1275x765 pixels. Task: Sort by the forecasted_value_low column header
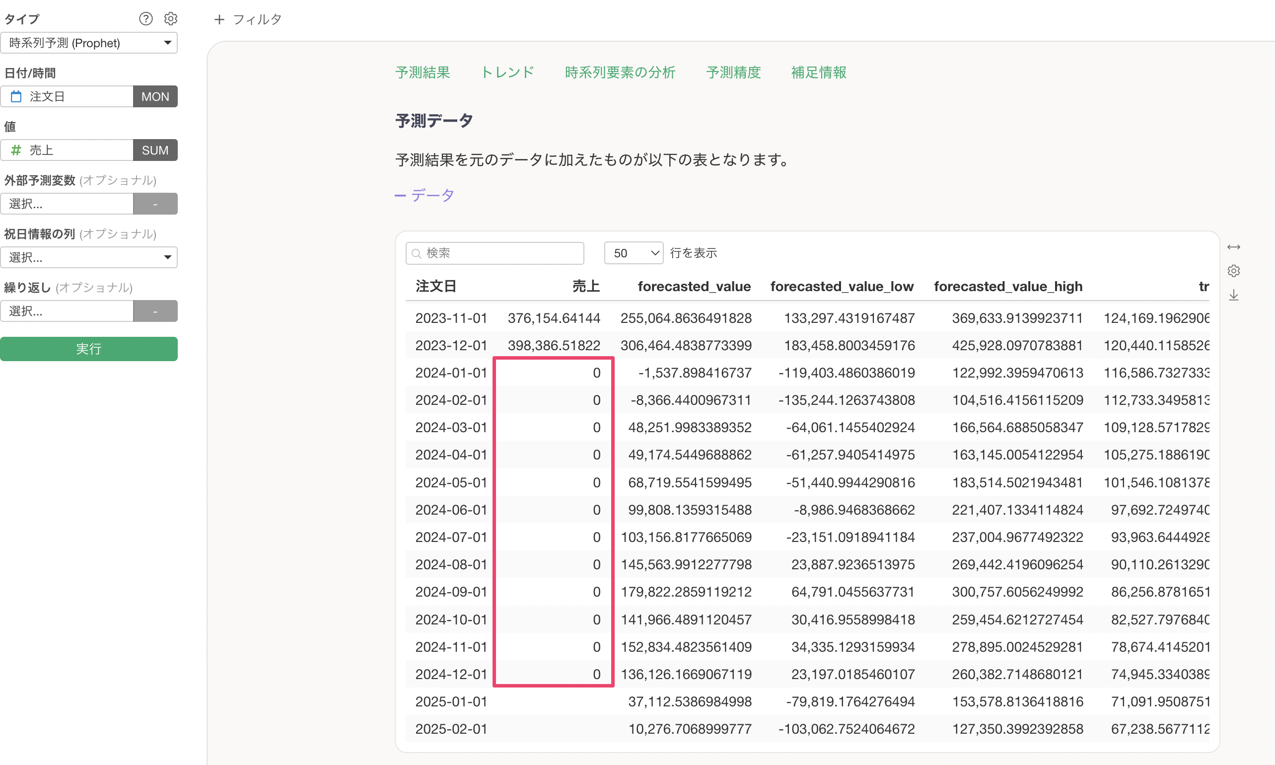842,286
